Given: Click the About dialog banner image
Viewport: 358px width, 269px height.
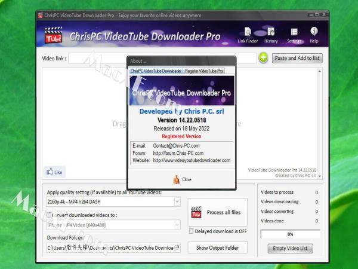Looking at the screenshot, I should pos(182,91).
